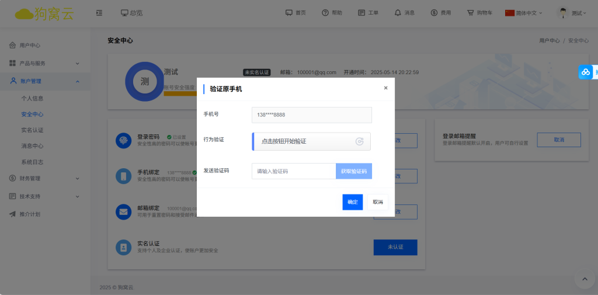Open the 工单 ticket menu item

368,13
